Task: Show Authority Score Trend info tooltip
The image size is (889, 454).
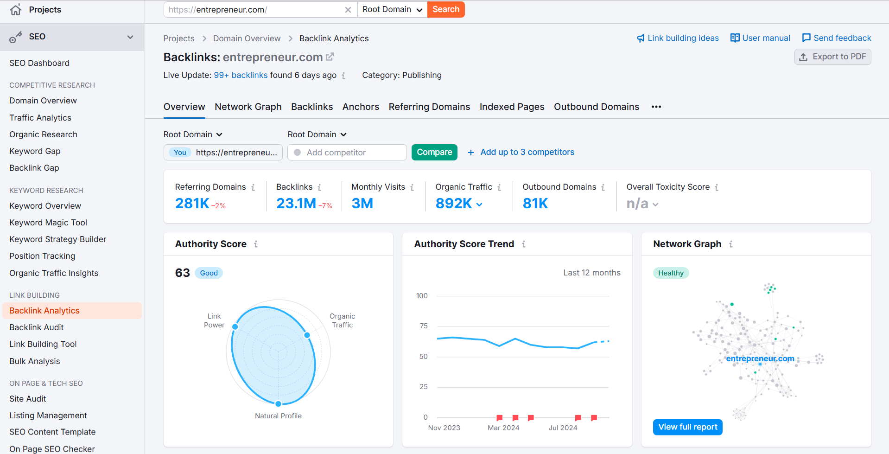Action: tap(524, 244)
